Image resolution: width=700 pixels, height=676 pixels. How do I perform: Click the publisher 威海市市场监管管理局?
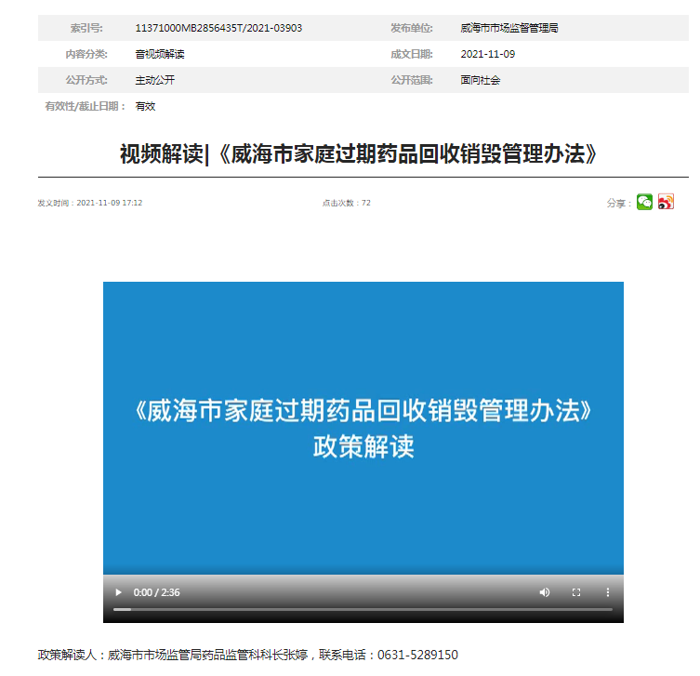click(x=509, y=28)
